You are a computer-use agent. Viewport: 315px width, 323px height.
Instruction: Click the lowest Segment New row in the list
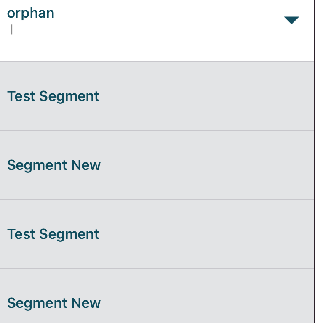pyautogui.click(x=54, y=303)
